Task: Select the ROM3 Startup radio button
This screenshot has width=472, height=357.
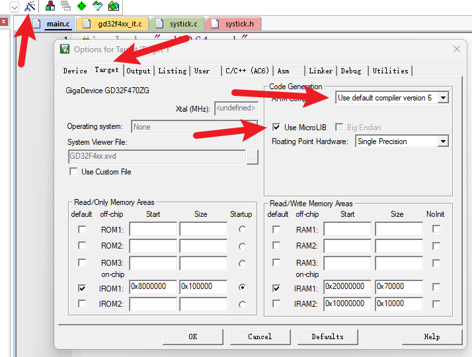Action: [243, 263]
